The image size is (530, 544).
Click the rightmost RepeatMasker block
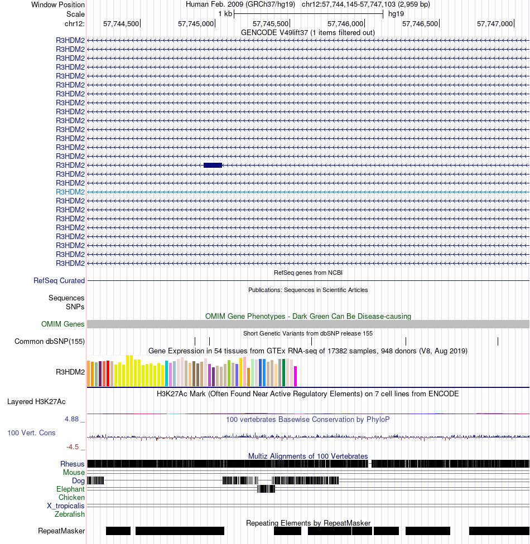(x=499, y=531)
